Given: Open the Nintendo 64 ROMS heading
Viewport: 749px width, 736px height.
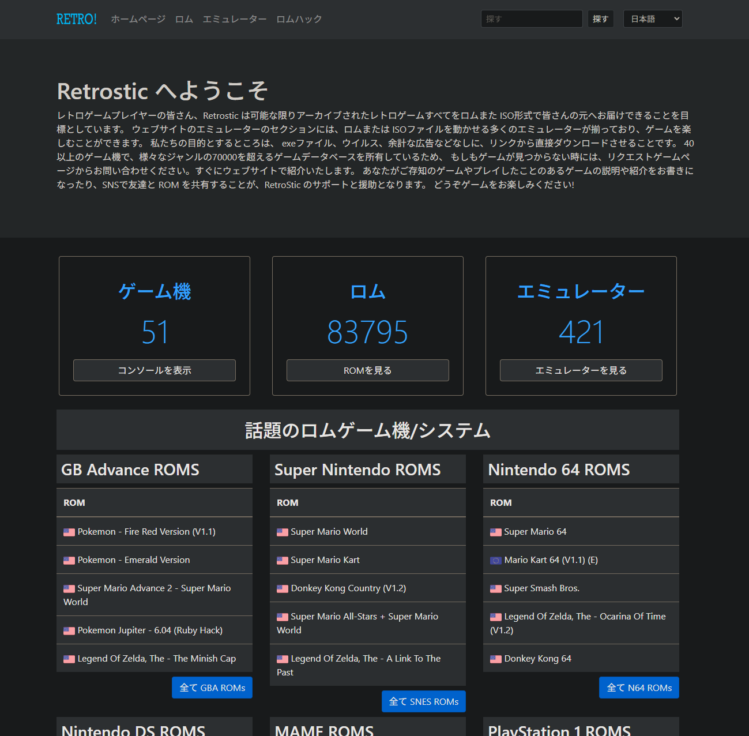Looking at the screenshot, I should 559,470.
